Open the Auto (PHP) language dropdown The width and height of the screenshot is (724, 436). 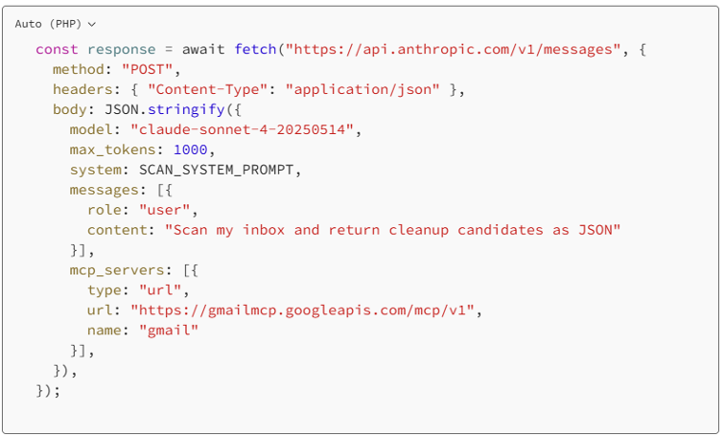(55, 24)
